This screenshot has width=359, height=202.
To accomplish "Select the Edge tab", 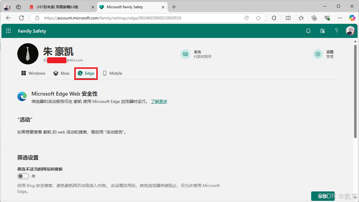I will click(86, 73).
